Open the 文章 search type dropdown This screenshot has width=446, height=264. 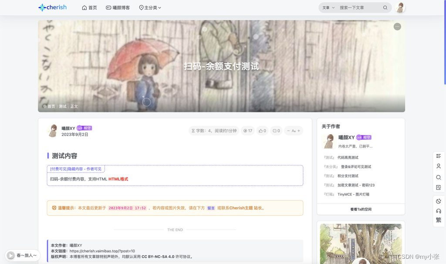pyautogui.click(x=328, y=8)
